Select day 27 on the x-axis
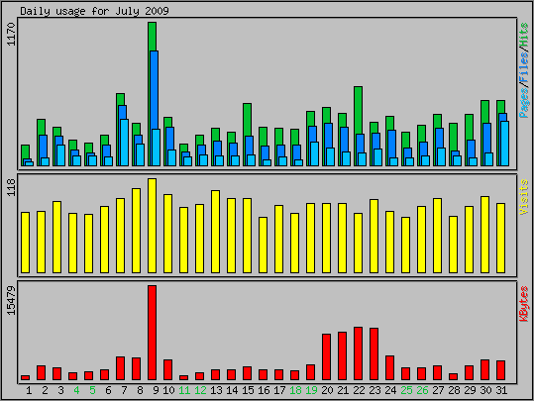 [438, 390]
